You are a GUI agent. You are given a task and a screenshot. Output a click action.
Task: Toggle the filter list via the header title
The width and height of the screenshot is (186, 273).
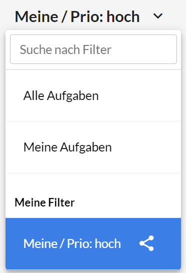pos(77,16)
